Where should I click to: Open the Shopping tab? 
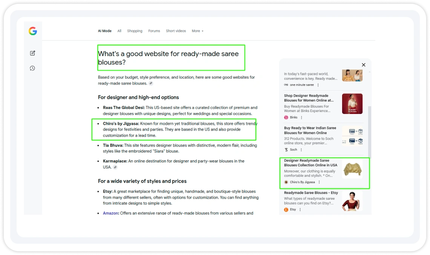135,31
